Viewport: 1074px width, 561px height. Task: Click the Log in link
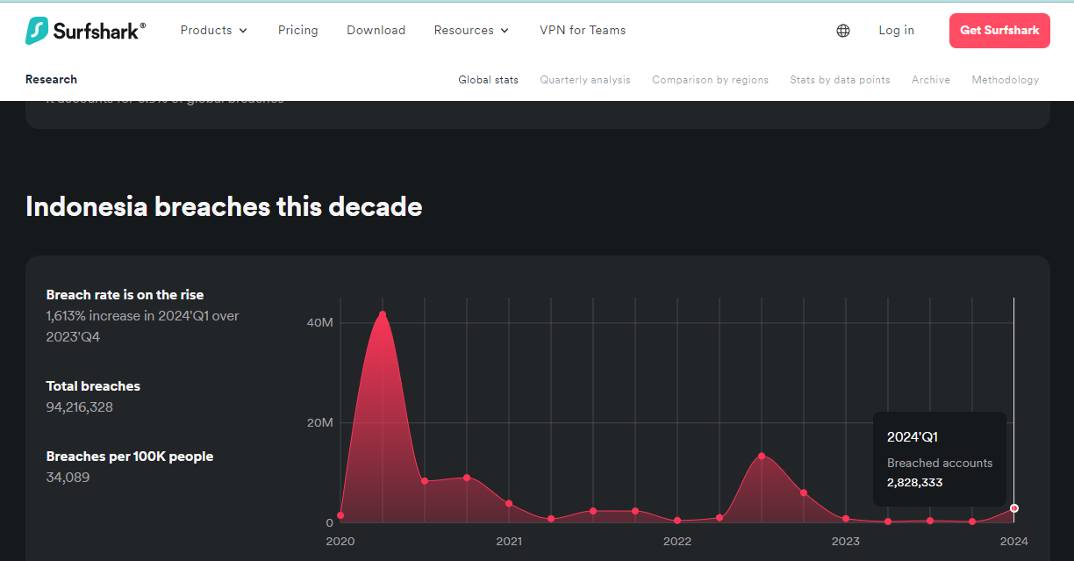[x=896, y=31]
